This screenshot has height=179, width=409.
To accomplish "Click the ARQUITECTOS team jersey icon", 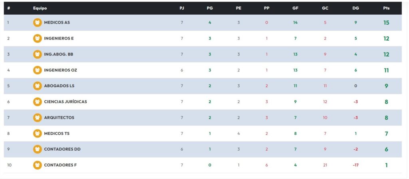I will (x=37, y=118).
